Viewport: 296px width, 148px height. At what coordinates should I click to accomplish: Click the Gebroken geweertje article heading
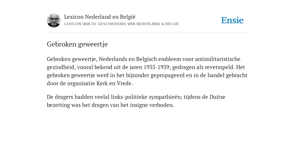(x=77, y=44)
